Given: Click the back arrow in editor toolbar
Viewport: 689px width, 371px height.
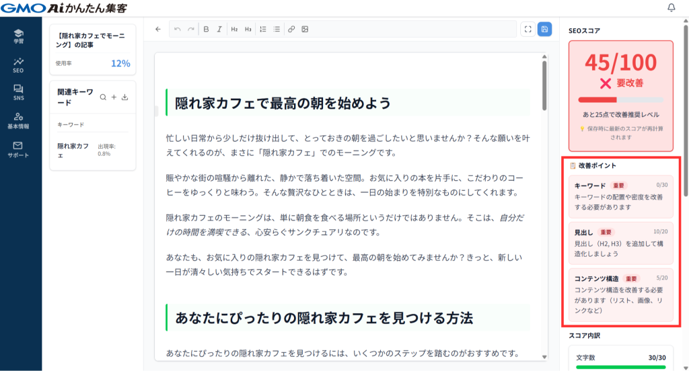Looking at the screenshot, I should (158, 30).
